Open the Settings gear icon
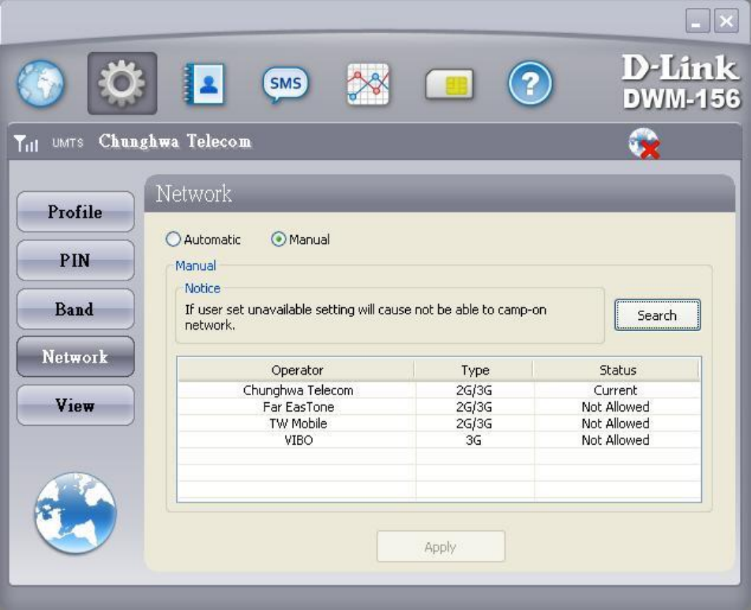This screenshot has height=610, width=751. [x=122, y=84]
